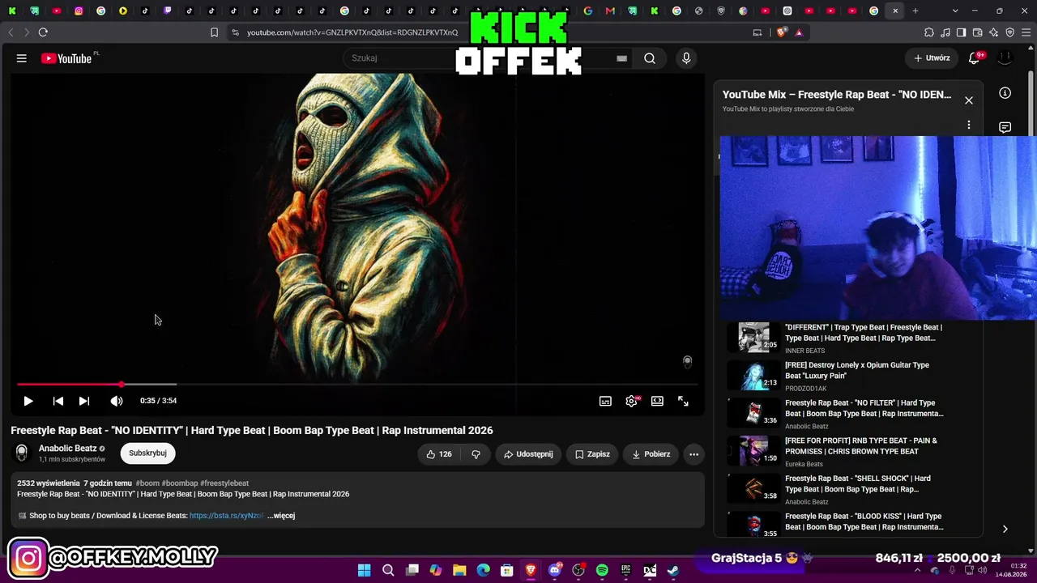The height and width of the screenshot is (583, 1037).
Task: Save the video with Zapisz
Action: tap(592, 454)
